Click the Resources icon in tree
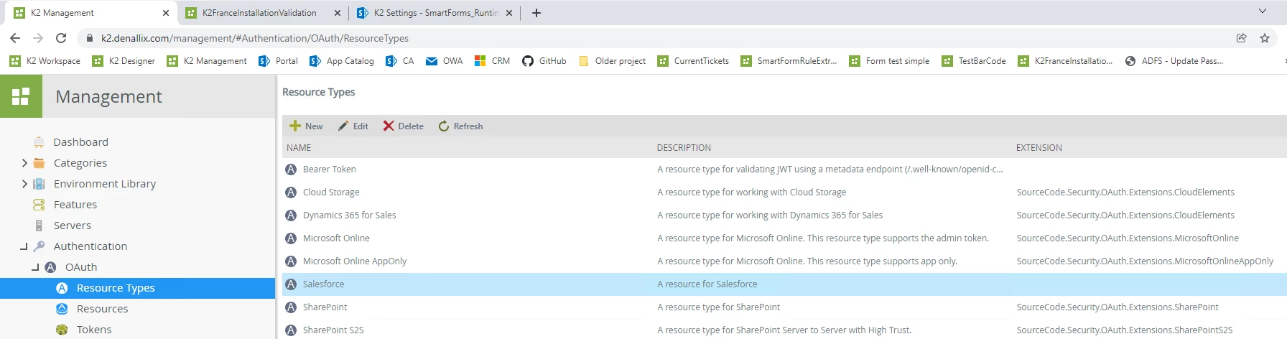Image resolution: width=1287 pixels, height=339 pixels. tap(62, 309)
